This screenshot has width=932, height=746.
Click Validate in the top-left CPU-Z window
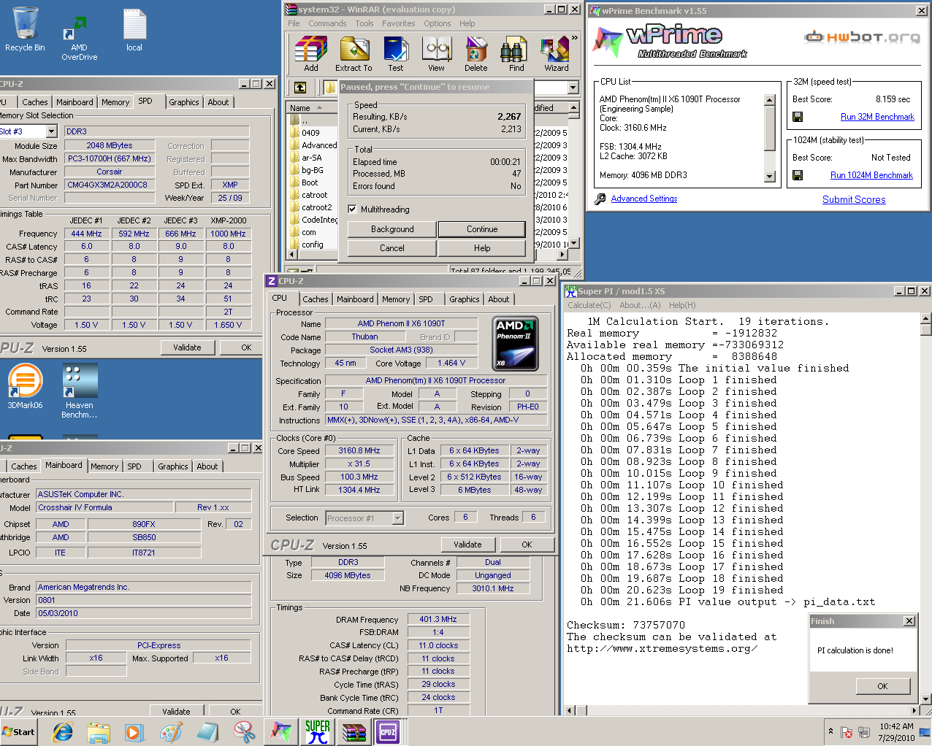point(187,347)
